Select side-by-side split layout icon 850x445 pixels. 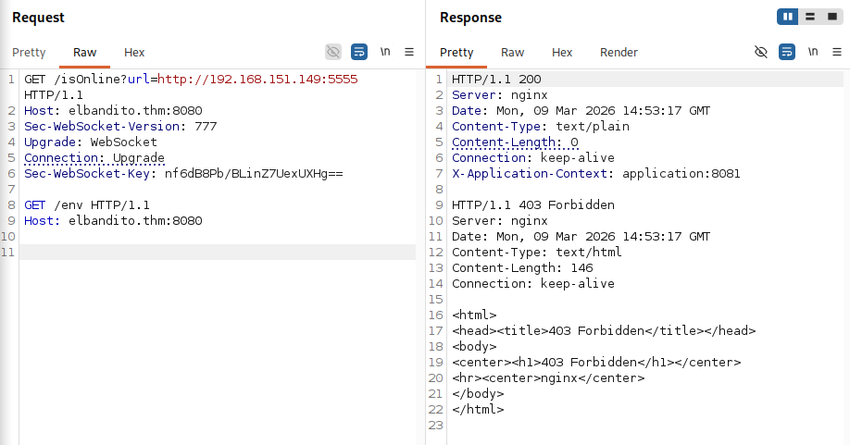pos(788,17)
